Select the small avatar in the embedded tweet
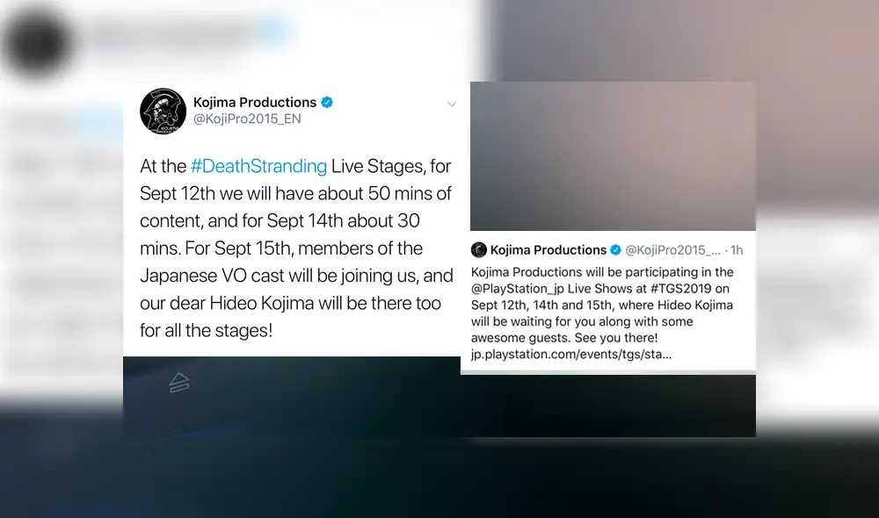The image size is (879, 518). point(479,249)
